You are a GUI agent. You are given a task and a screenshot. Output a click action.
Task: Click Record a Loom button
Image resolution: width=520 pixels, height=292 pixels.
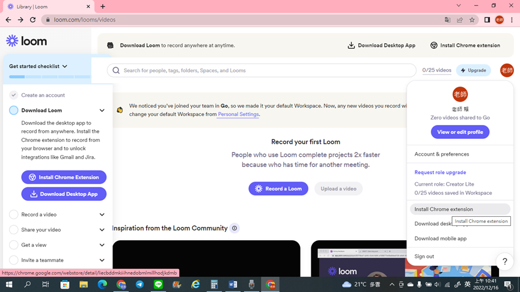pyautogui.click(x=278, y=189)
